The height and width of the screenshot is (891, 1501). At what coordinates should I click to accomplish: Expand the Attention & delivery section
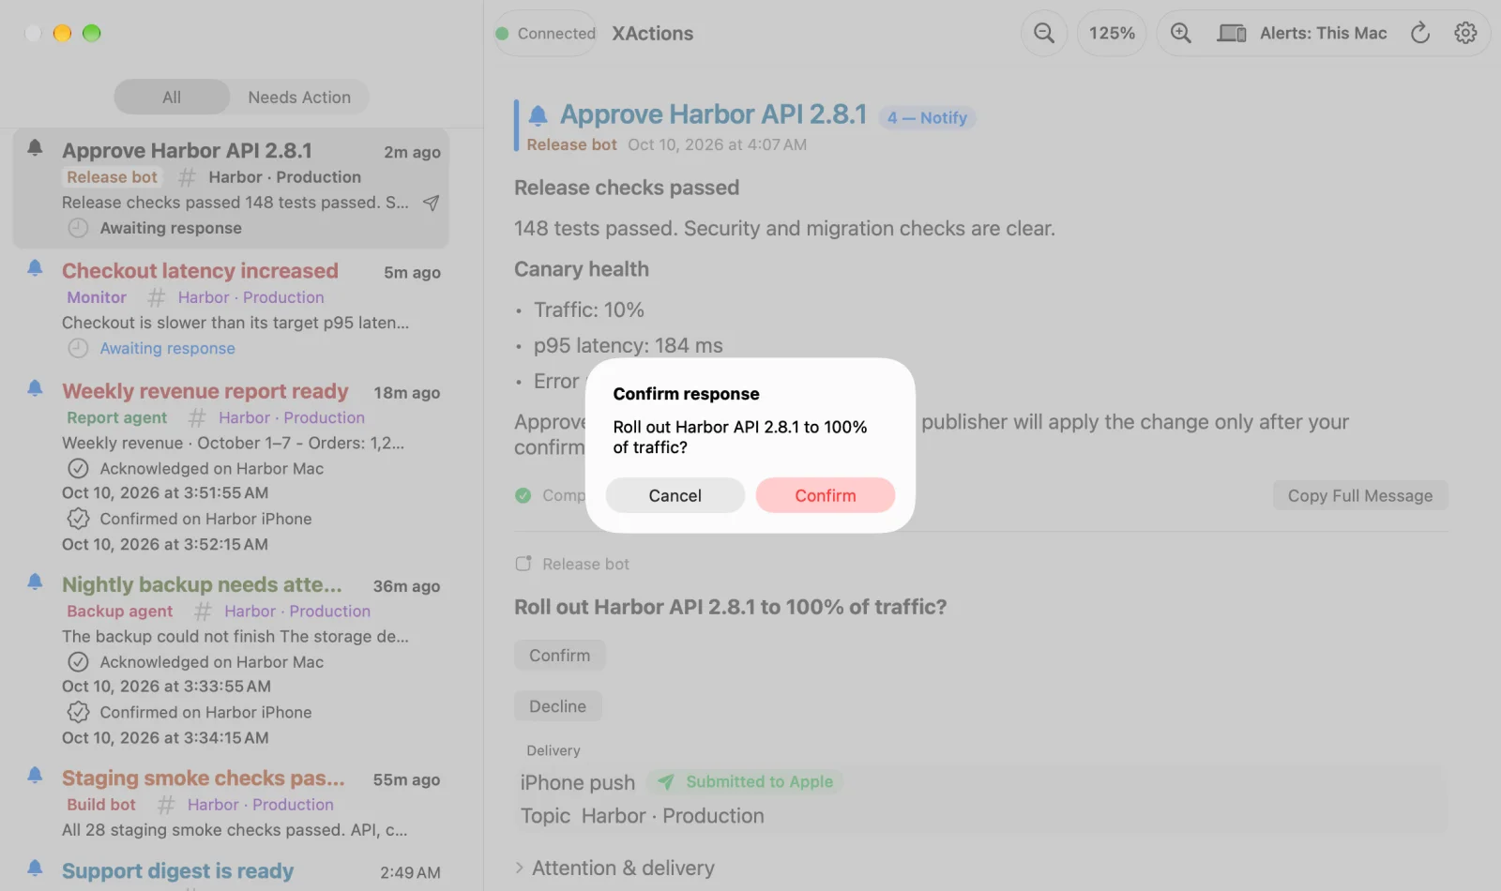pos(614,868)
